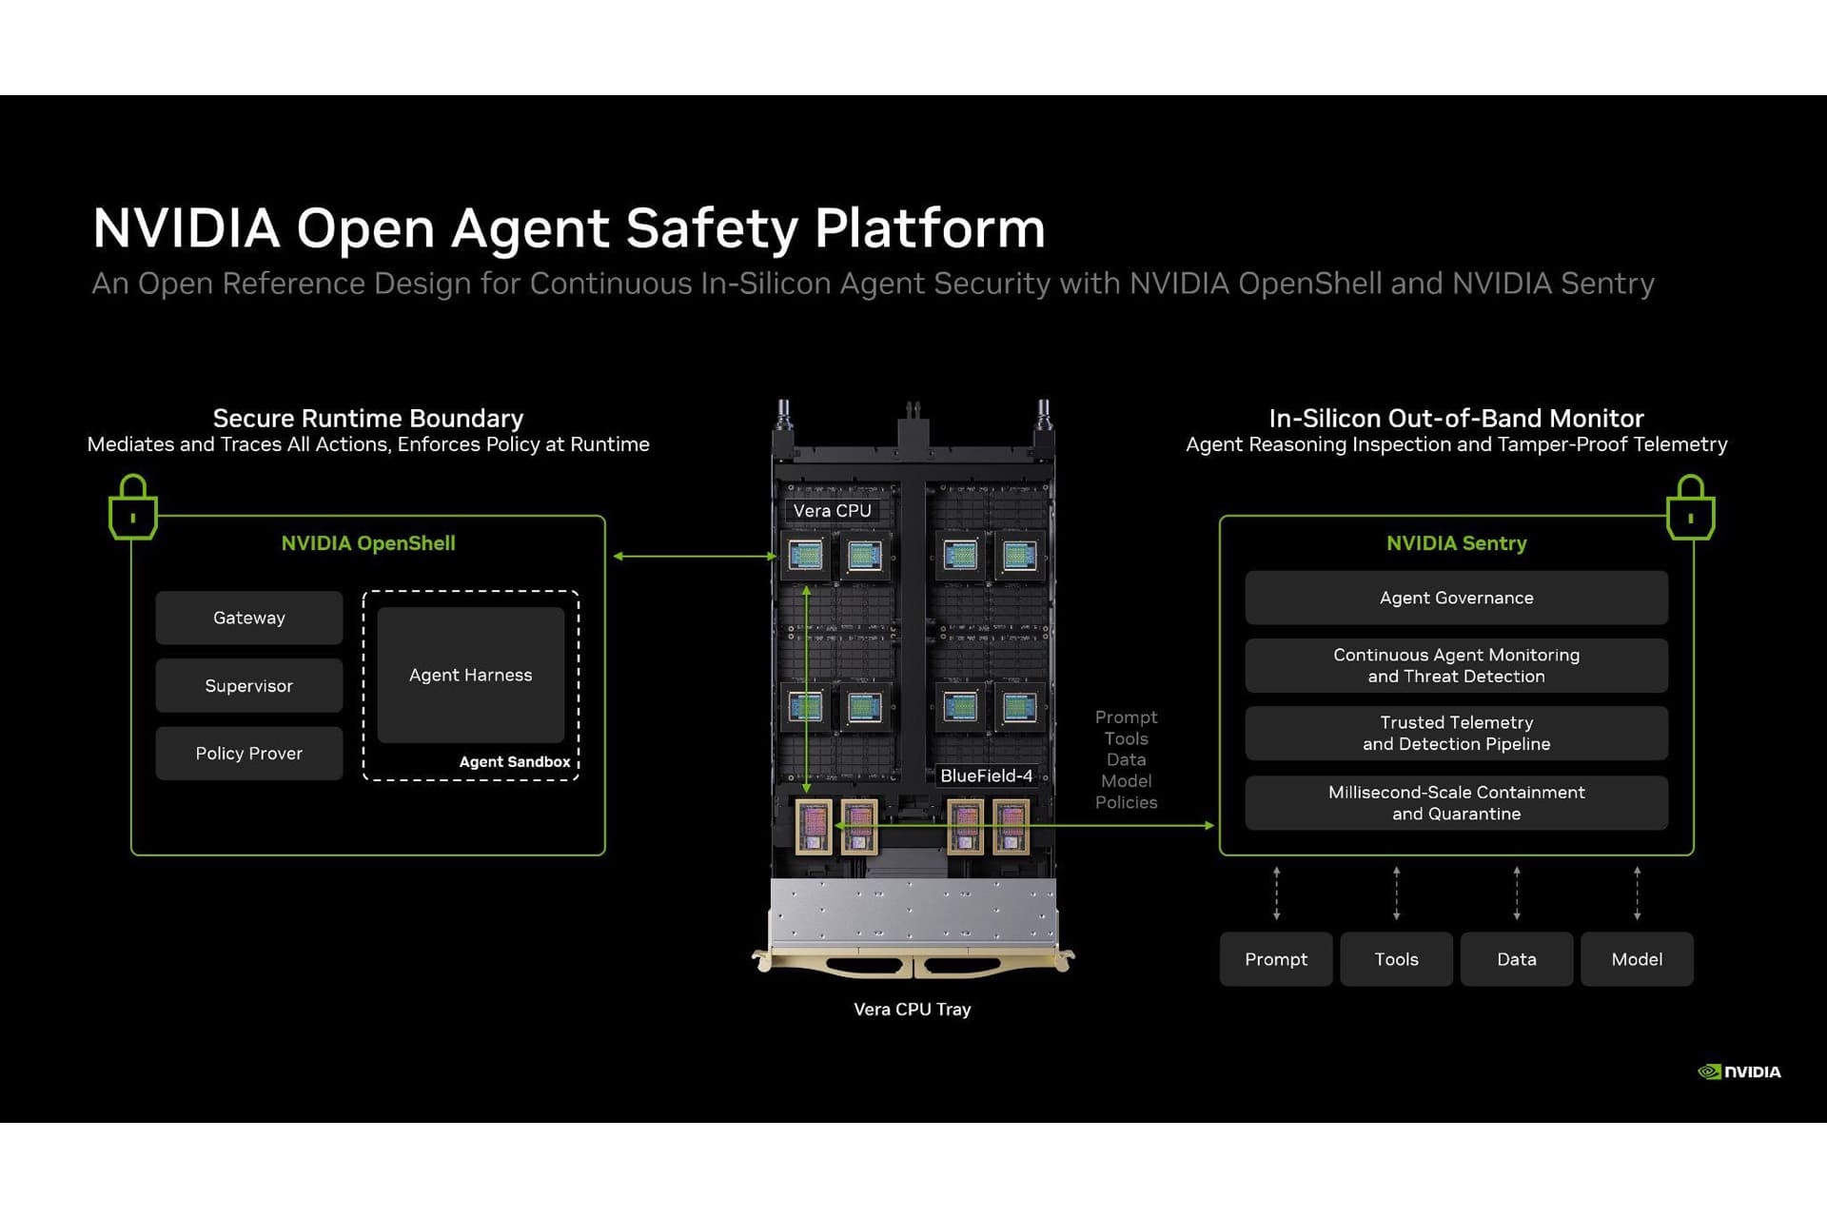Select the Policy Prover box
This screenshot has width=1827, height=1218.
coord(249,754)
